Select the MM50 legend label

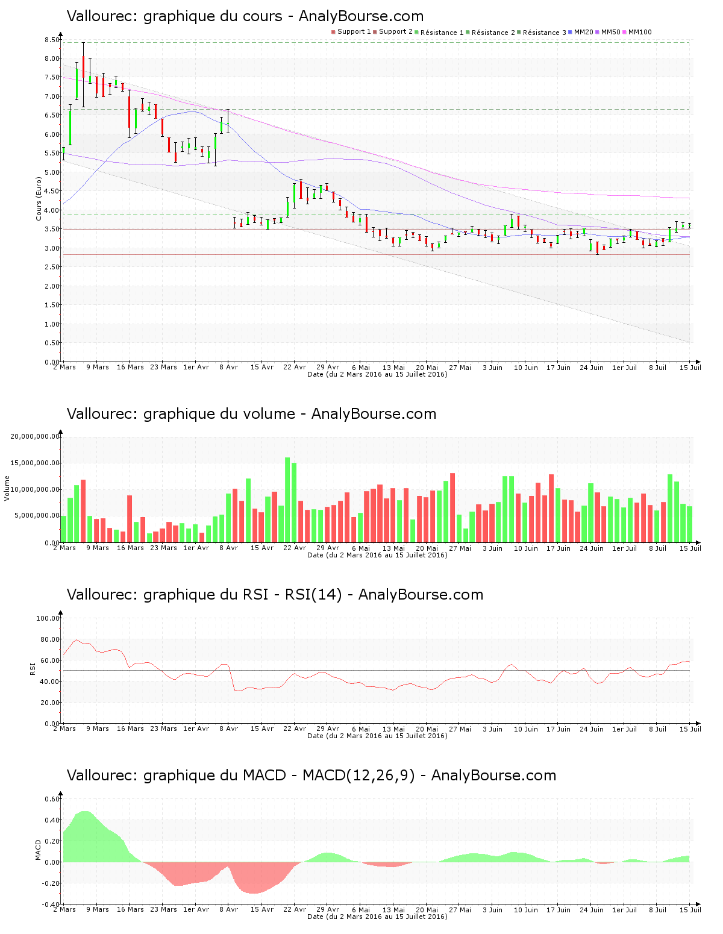(610, 32)
